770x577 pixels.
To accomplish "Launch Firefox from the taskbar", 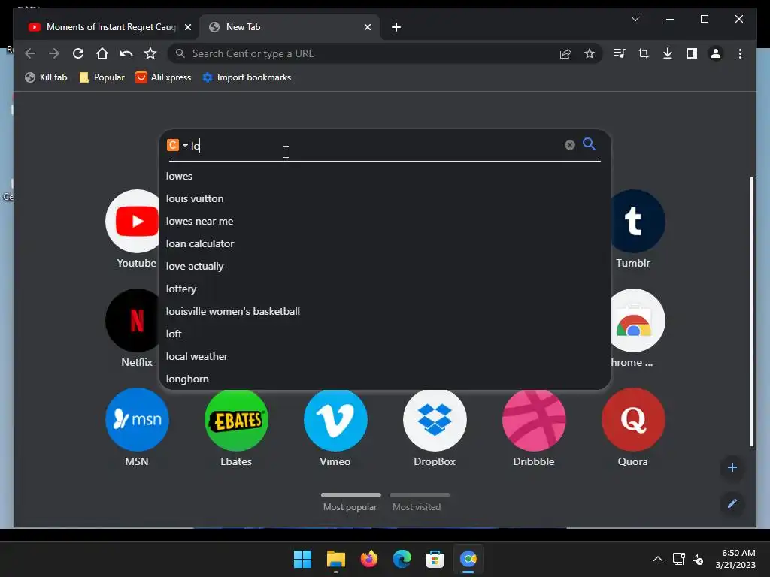I will [368, 559].
